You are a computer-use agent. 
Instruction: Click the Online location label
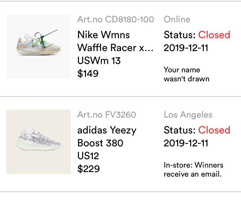pos(177,19)
